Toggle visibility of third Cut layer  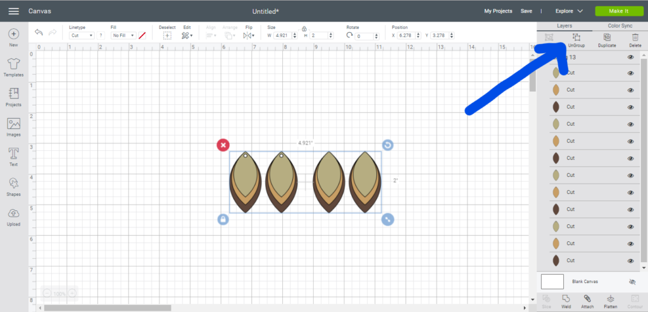[631, 107]
